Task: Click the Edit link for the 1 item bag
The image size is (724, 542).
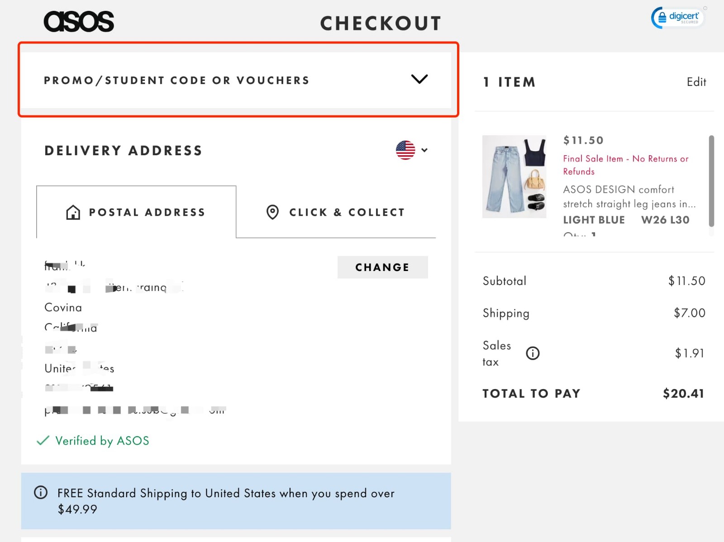Action: (696, 82)
